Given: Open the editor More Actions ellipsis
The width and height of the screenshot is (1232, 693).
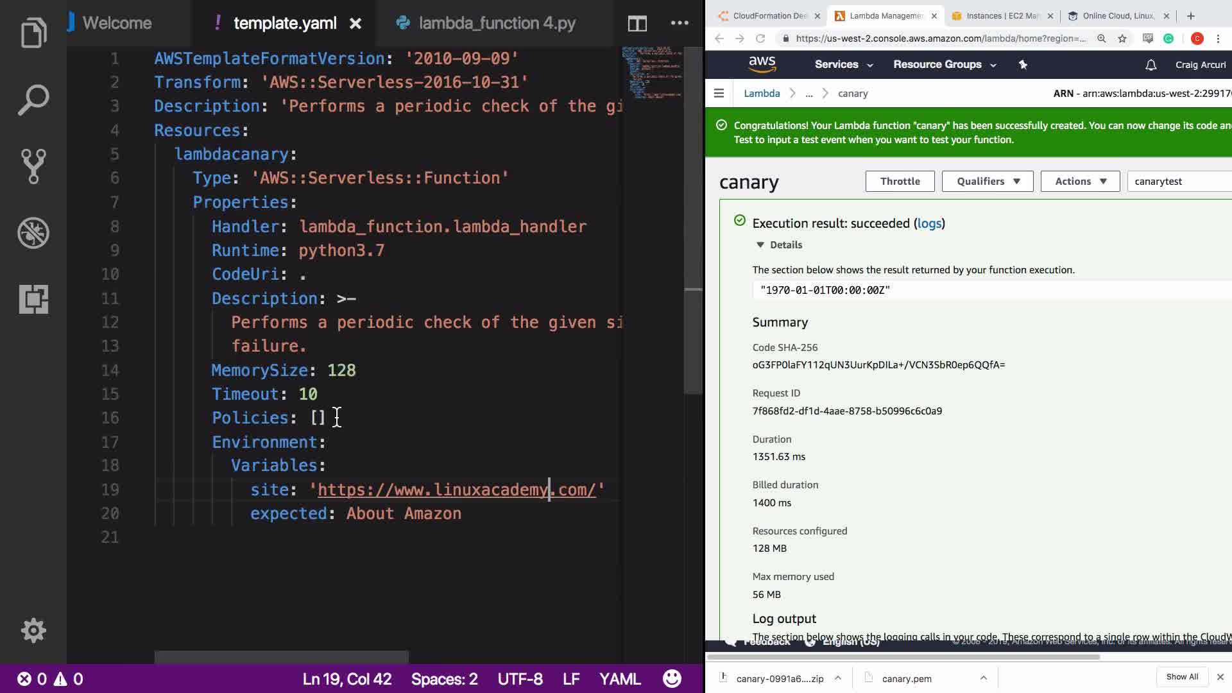Looking at the screenshot, I should [x=680, y=23].
